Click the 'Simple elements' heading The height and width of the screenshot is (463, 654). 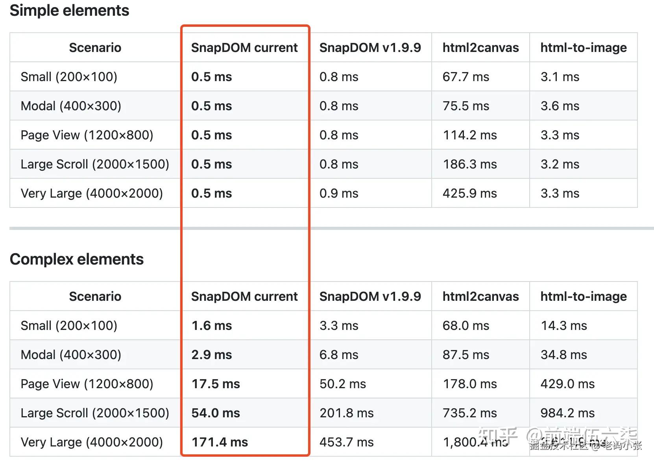coord(69,11)
